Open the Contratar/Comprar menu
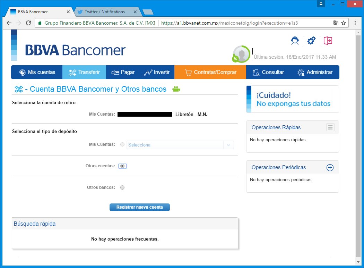Viewport: 364px width, 268px height. (x=210, y=72)
